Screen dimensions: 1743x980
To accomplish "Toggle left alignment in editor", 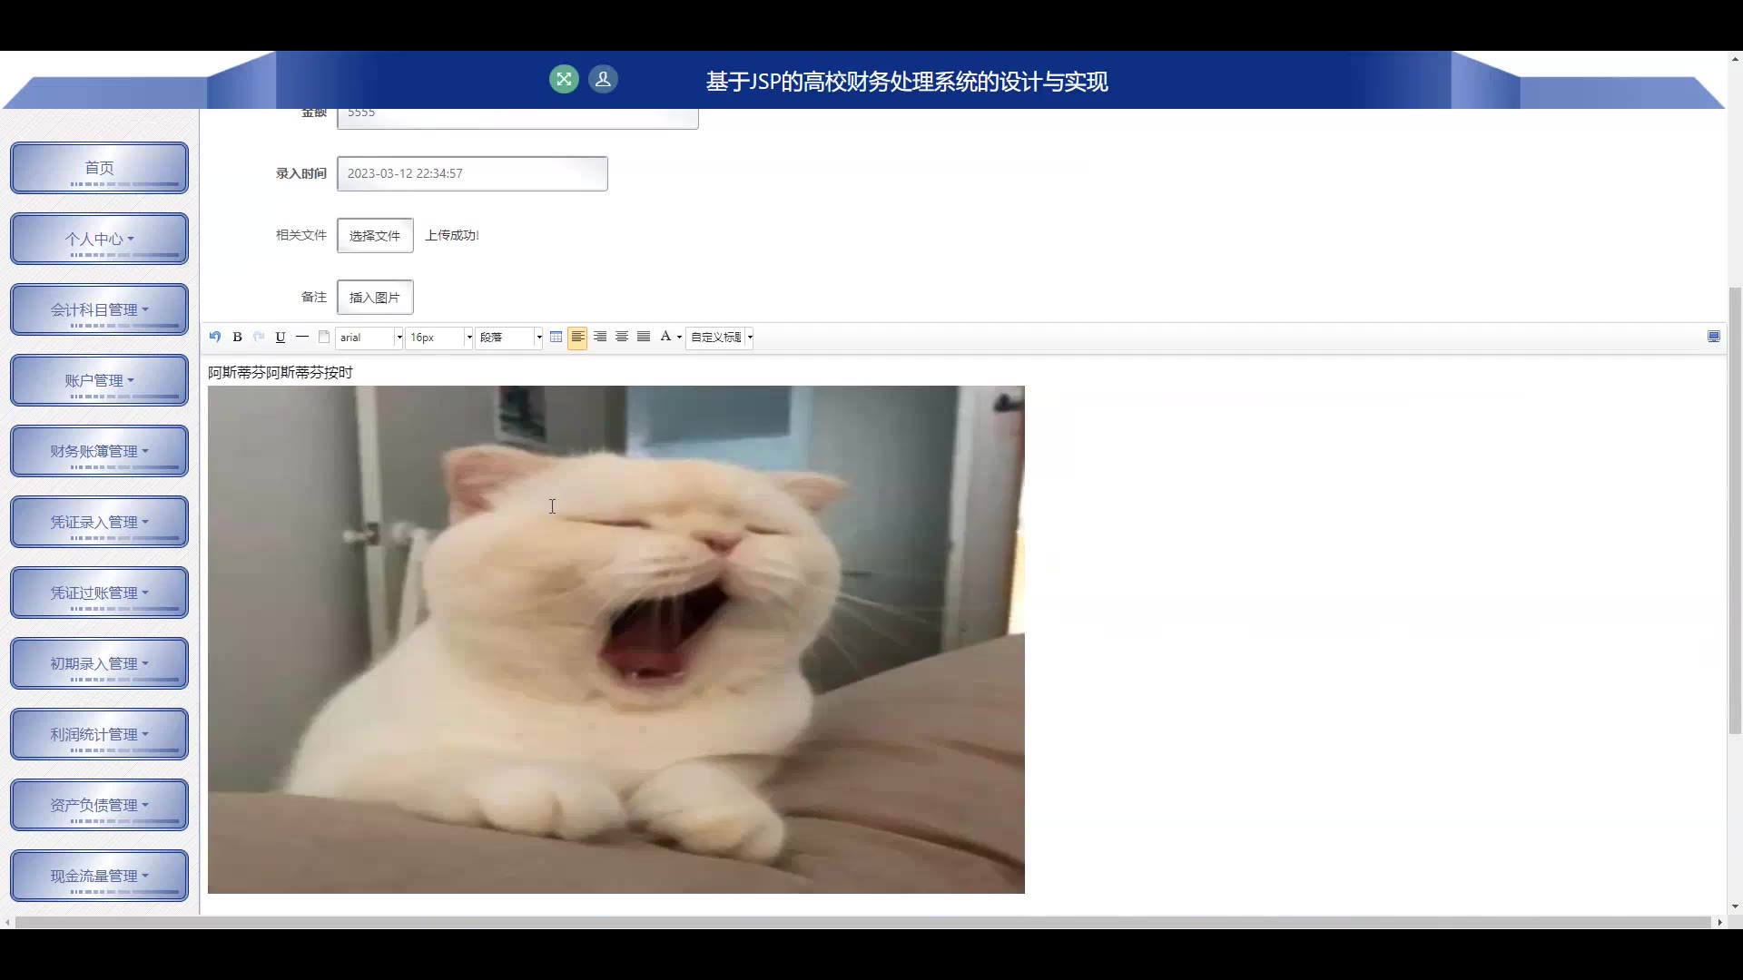I will coord(577,337).
